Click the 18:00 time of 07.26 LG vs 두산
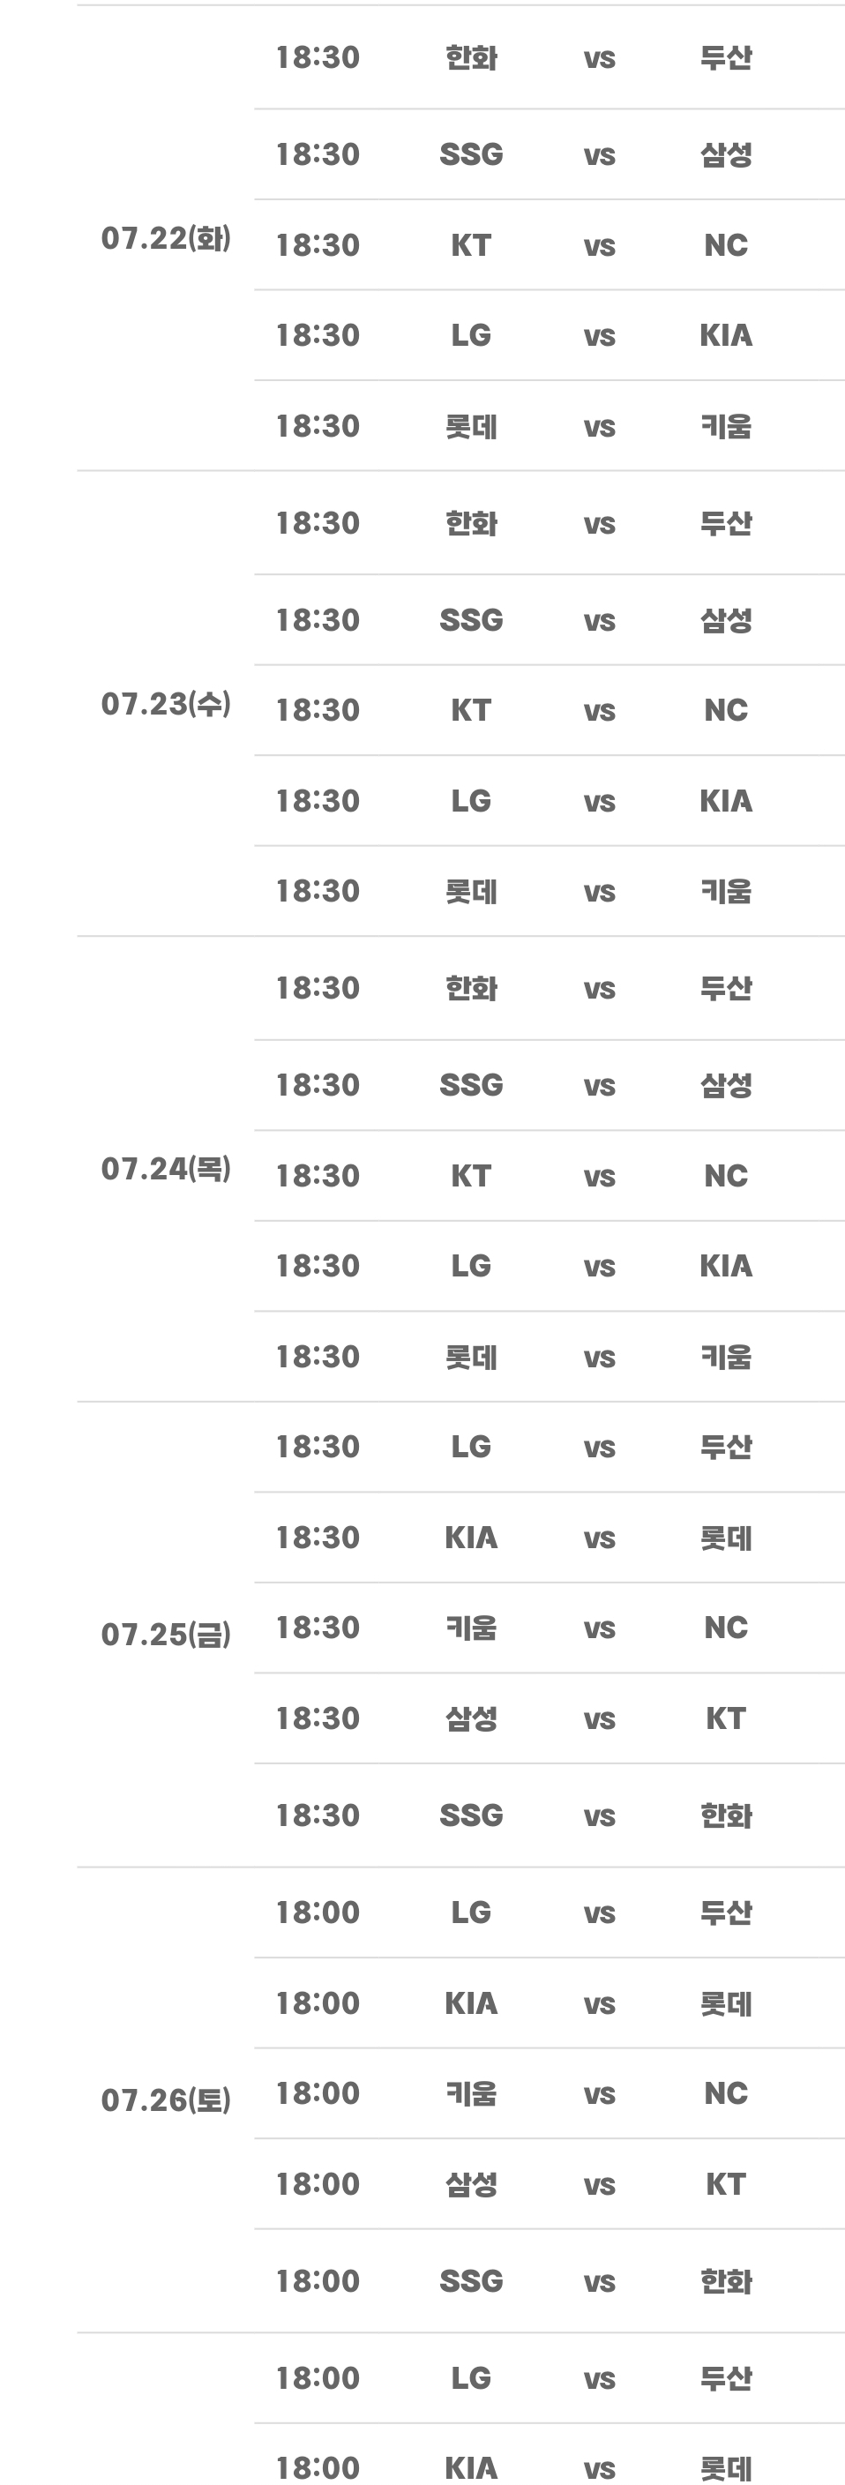The image size is (845, 2485). (x=318, y=1912)
